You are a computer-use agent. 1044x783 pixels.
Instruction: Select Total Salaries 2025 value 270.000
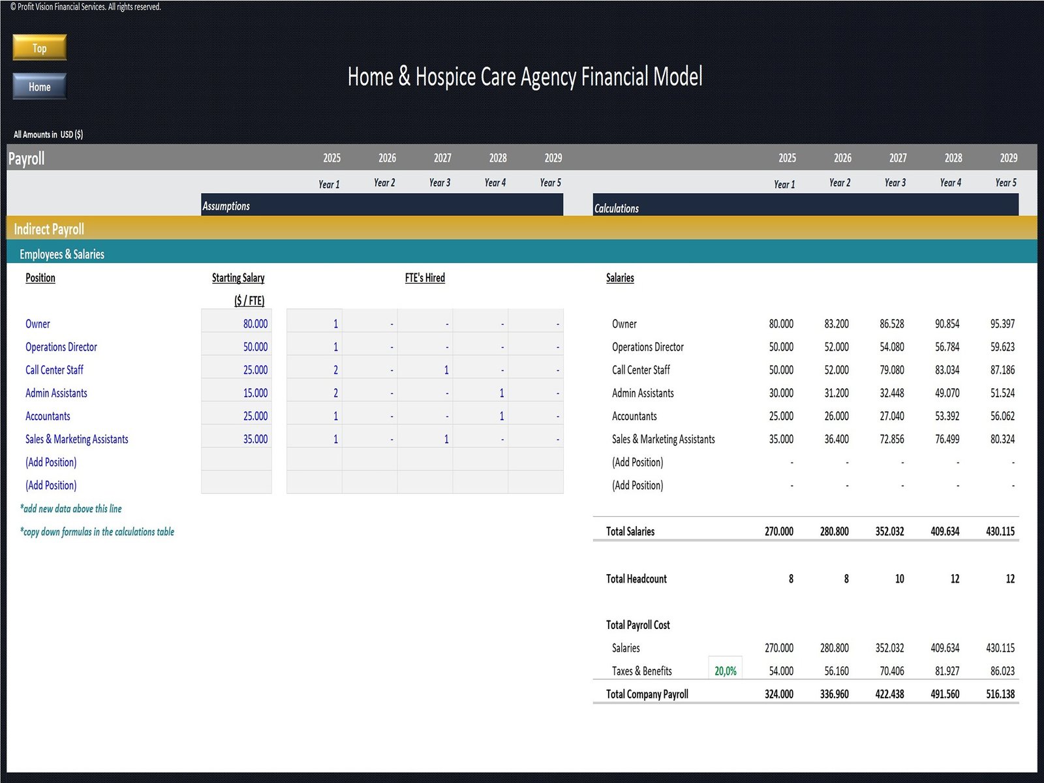779,532
